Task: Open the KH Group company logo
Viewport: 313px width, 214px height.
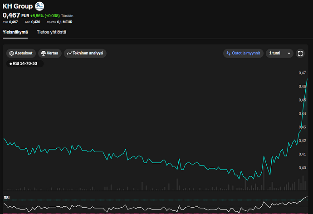Action: click(x=39, y=6)
